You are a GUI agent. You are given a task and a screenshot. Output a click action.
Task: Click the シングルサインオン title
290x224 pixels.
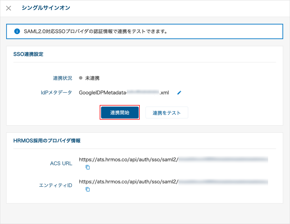coord(46,8)
